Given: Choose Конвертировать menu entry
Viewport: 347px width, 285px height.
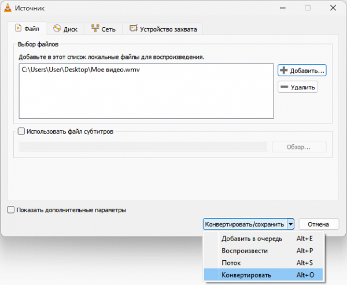Looking at the screenshot, I should pyautogui.click(x=263, y=275).
